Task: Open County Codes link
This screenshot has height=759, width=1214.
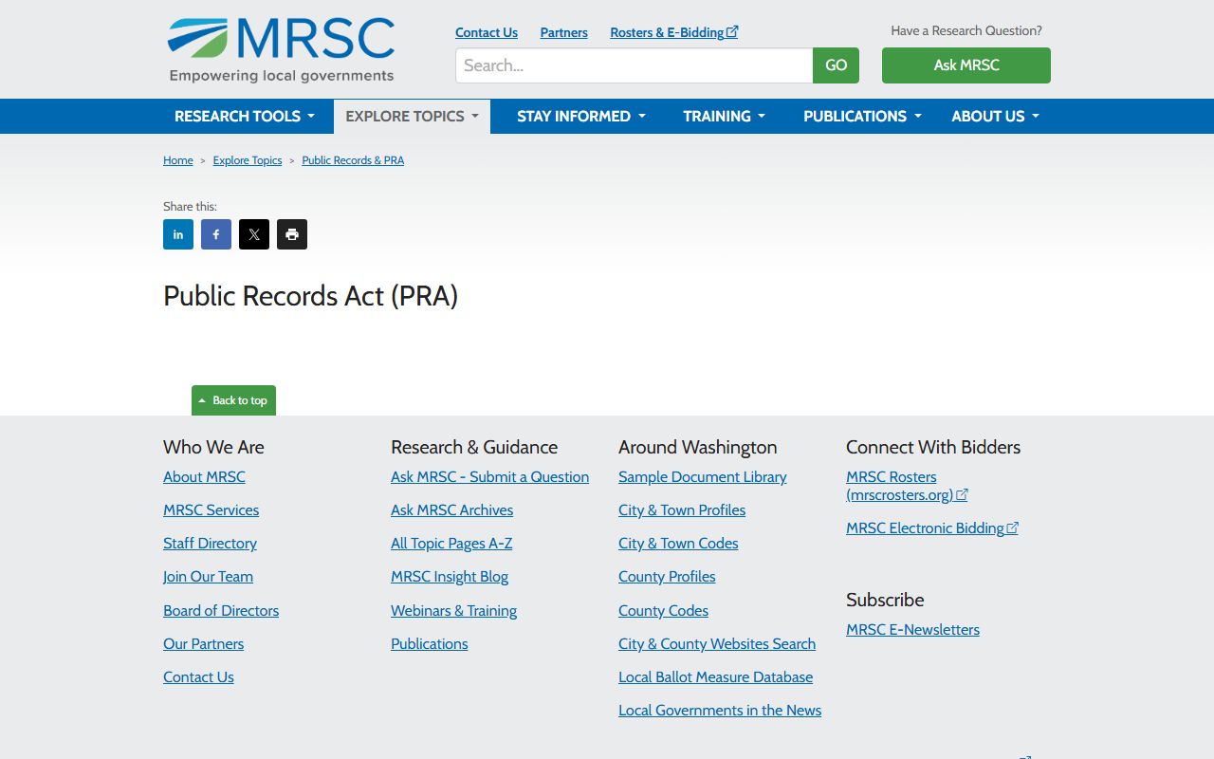Action: pos(663,611)
